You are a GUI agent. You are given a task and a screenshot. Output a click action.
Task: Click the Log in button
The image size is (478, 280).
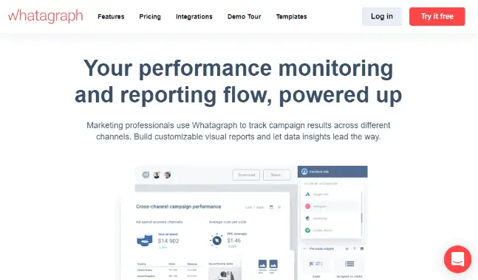[x=382, y=16]
